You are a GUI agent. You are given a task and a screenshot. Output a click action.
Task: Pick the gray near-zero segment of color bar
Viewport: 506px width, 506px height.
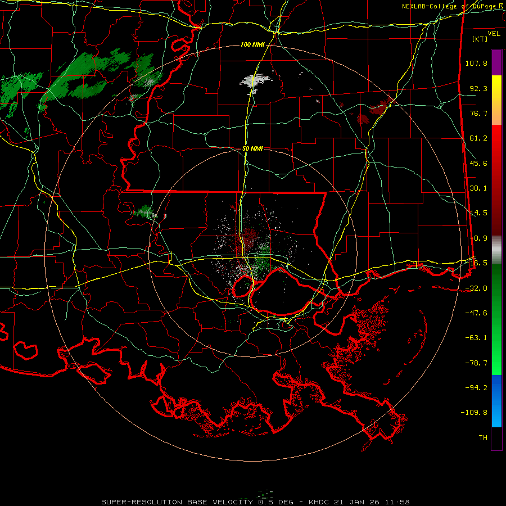(x=496, y=250)
